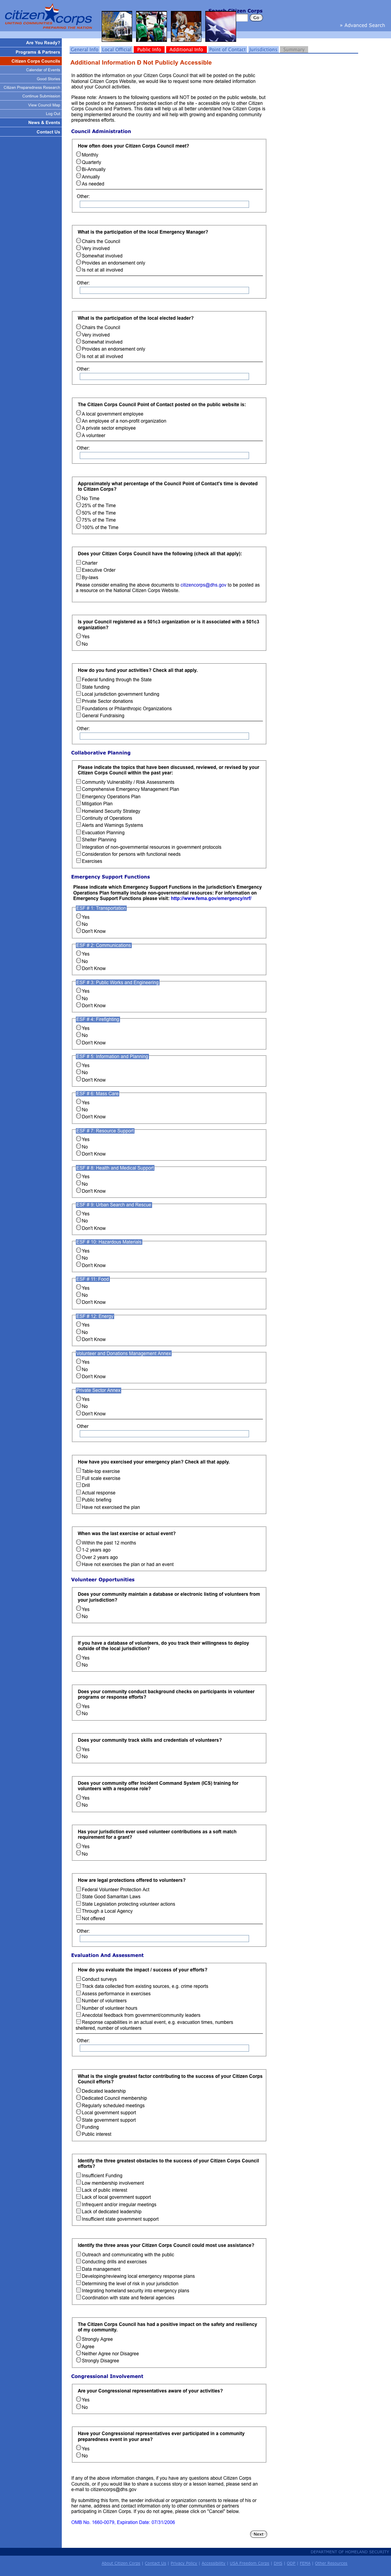Check Federal funding through the State
This screenshot has height=2576, width=391.
79,679
